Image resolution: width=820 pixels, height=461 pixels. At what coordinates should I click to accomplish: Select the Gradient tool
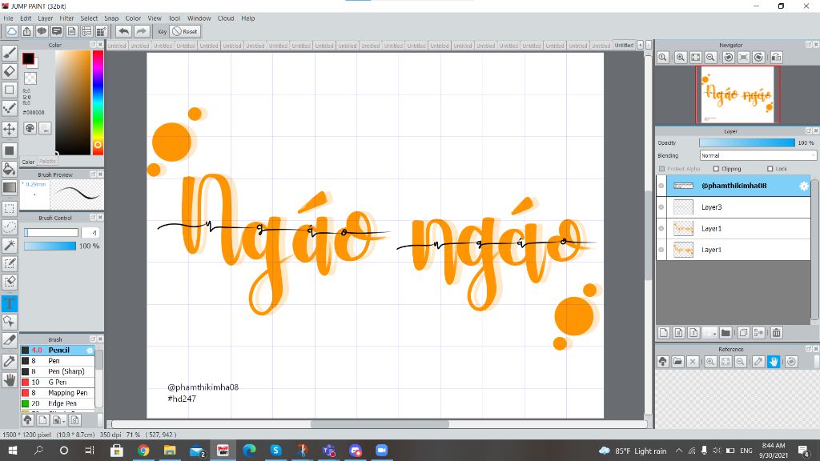[10, 187]
